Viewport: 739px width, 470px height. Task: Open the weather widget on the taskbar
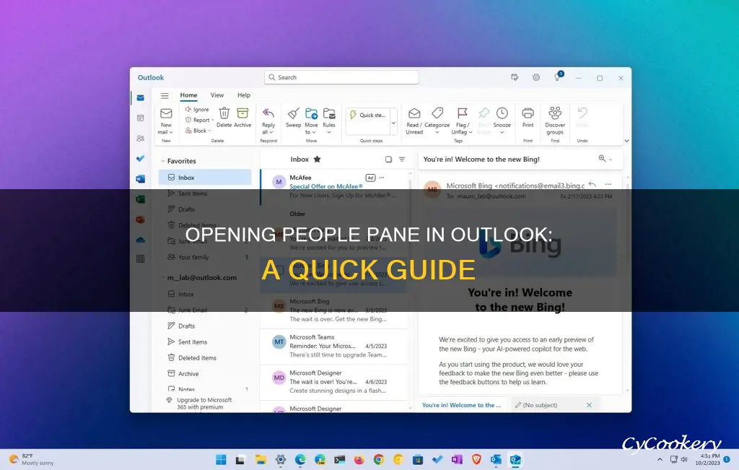point(32,459)
